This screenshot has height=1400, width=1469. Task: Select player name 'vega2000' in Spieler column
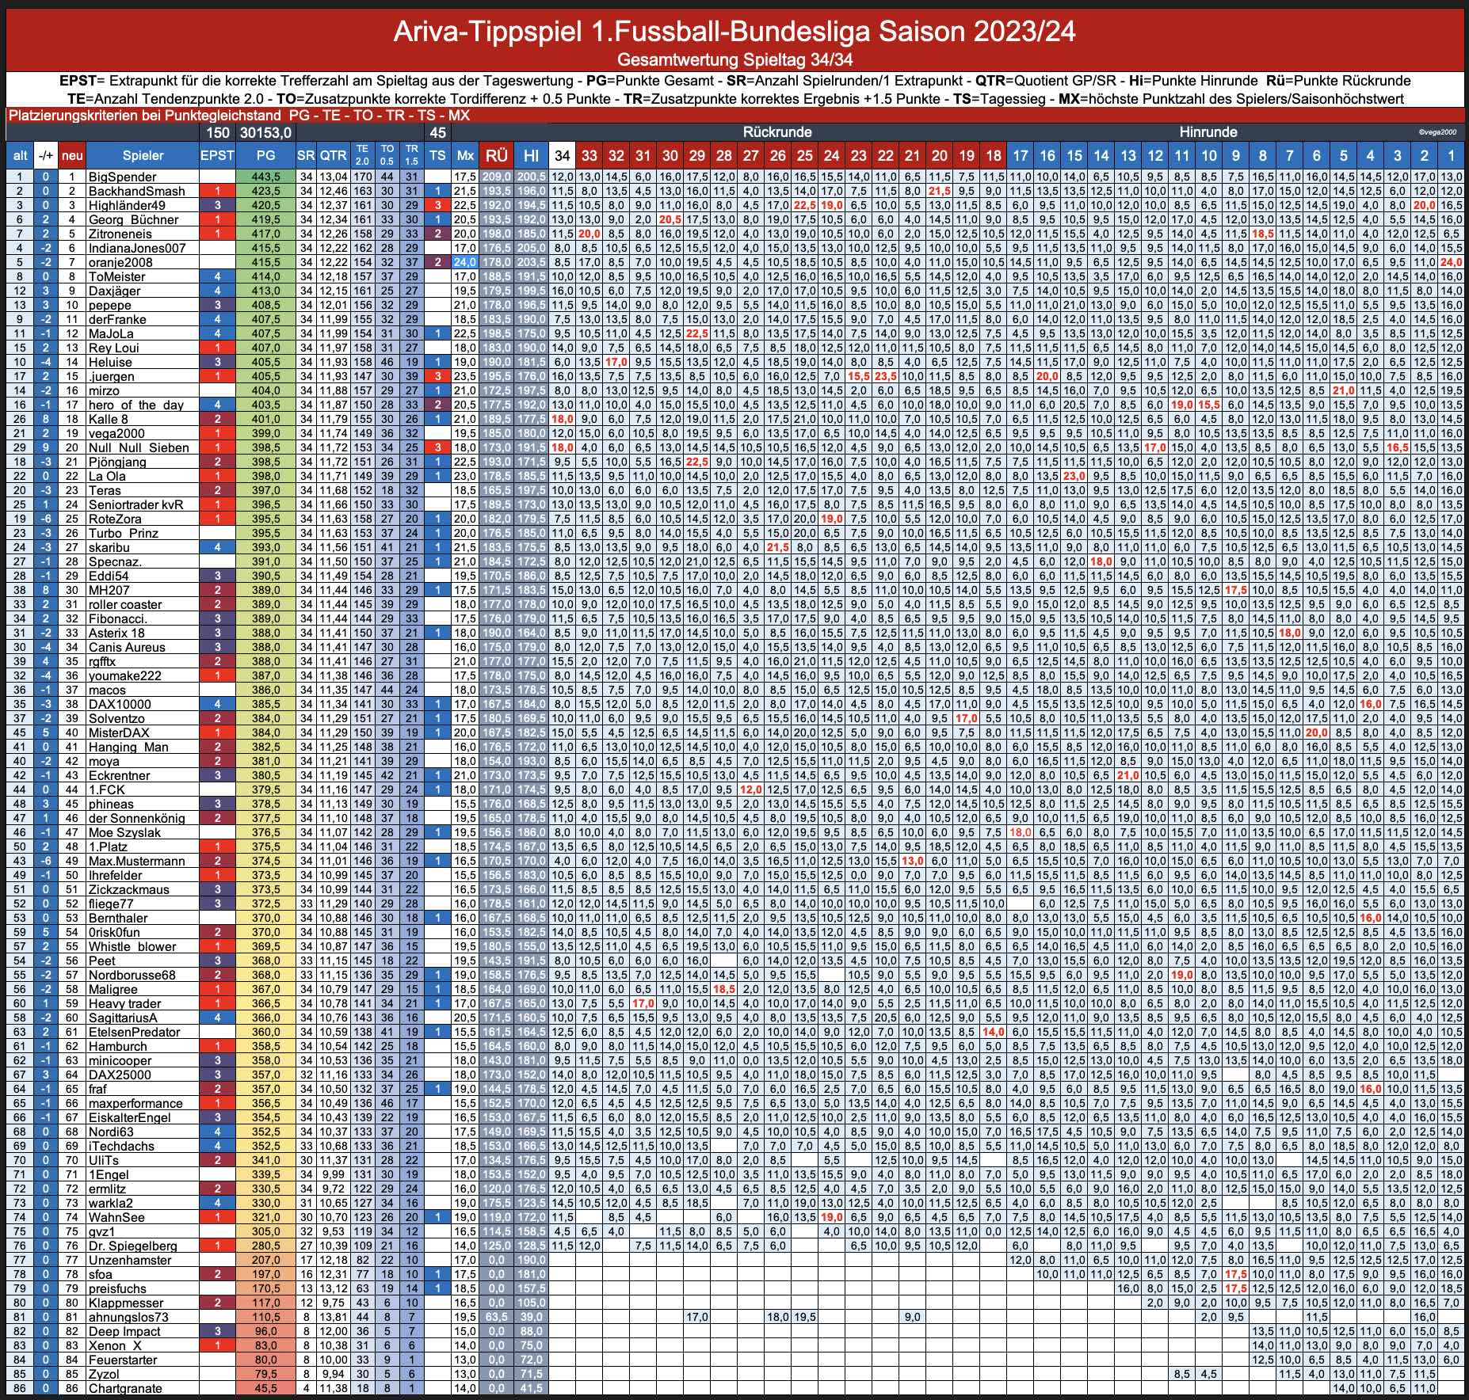click(x=116, y=433)
